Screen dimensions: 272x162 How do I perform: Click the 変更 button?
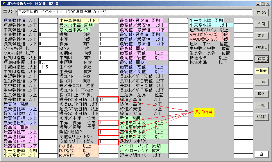(261, 35)
